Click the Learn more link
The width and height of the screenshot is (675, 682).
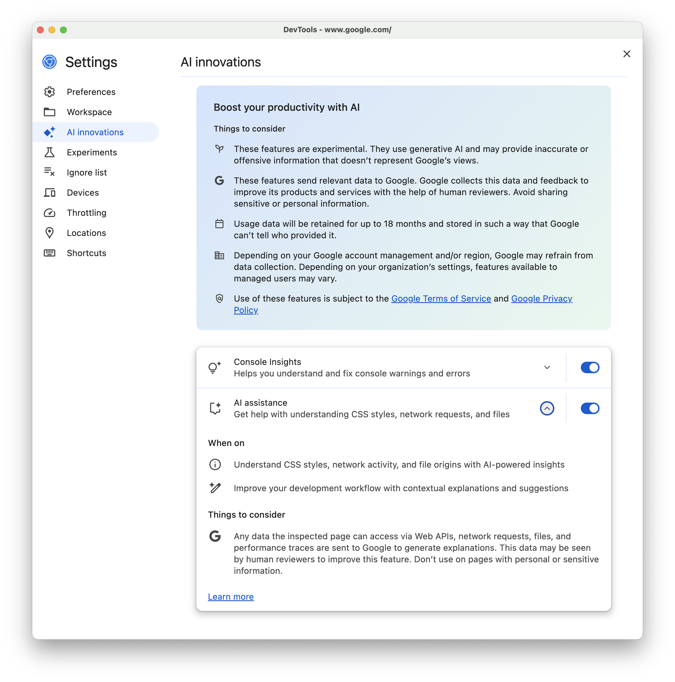231,596
